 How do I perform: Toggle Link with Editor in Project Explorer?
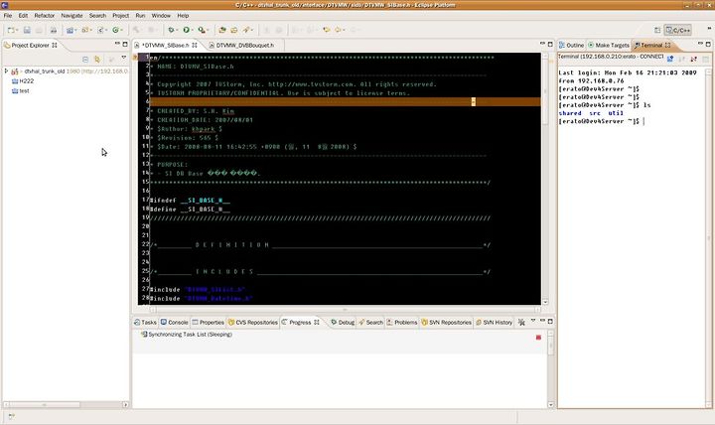click(x=97, y=60)
